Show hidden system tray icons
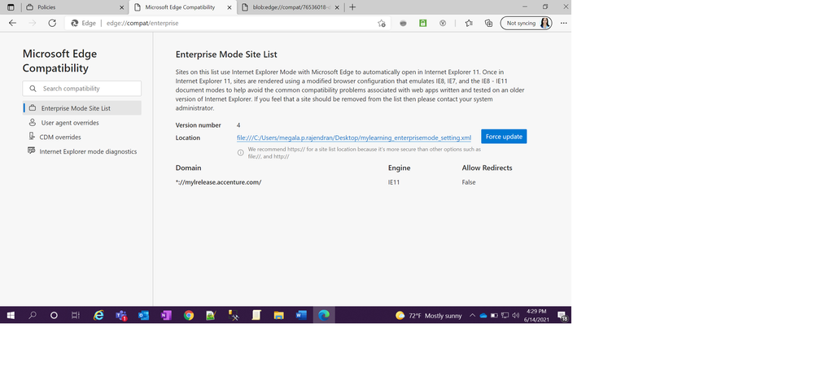The height and width of the screenshot is (367, 813). coord(472,316)
